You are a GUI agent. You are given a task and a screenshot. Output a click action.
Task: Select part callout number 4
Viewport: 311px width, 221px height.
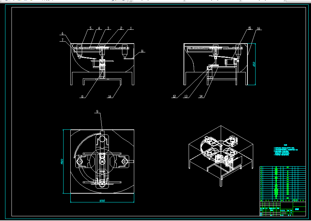(x=99, y=28)
